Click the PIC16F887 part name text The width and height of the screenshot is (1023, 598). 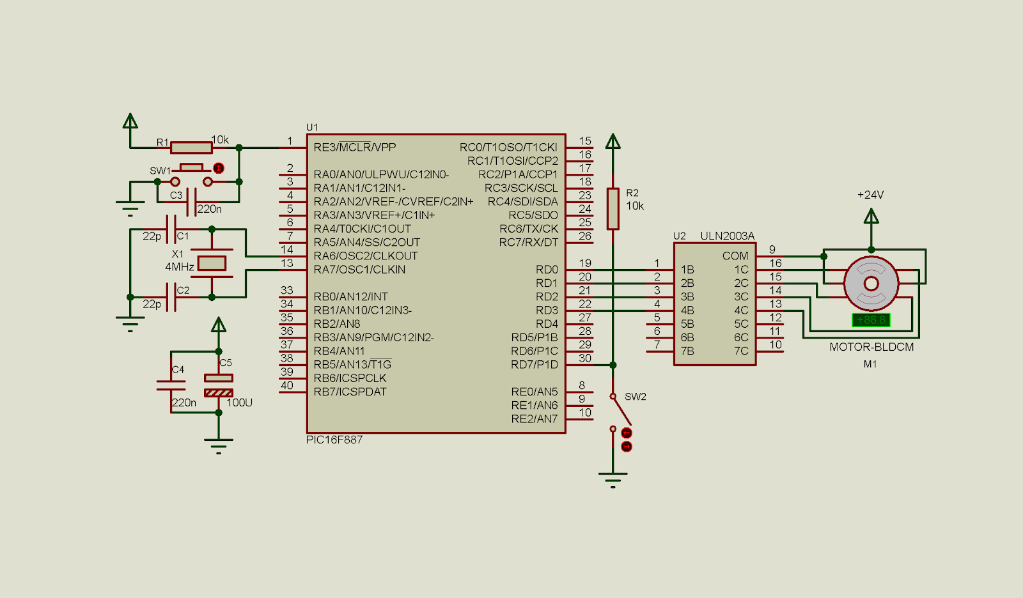[x=334, y=440]
